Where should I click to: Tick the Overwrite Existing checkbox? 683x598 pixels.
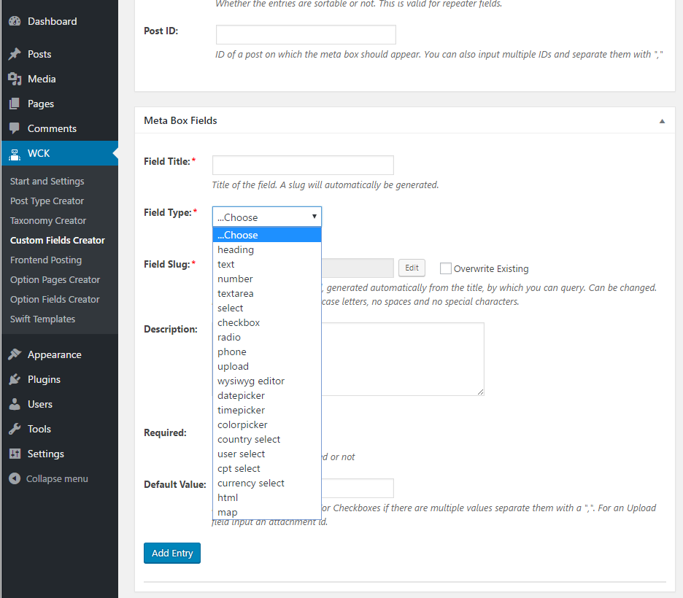coord(445,268)
